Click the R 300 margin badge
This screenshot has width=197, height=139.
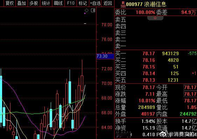(123, 5)
